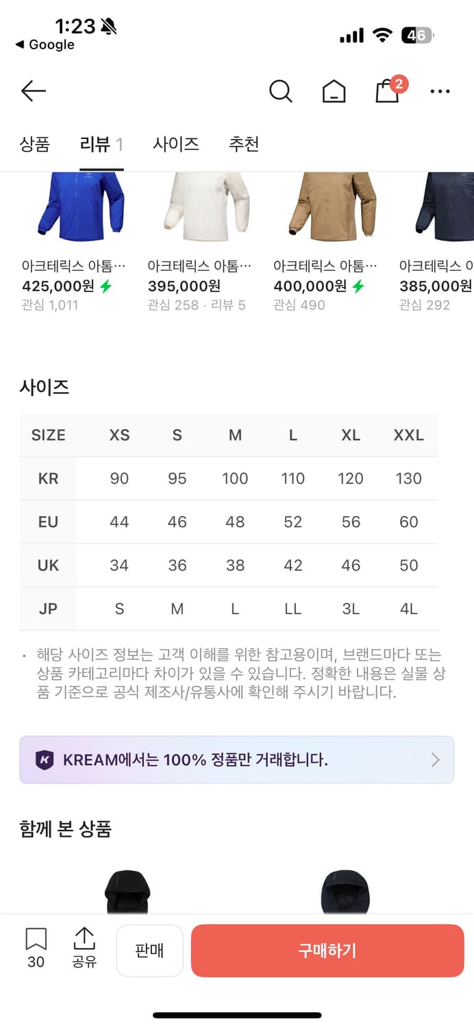Tap the Wi-Fi icon in the status bar
The width and height of the screenshot is (474, 1028).
[x=382, y=34]
